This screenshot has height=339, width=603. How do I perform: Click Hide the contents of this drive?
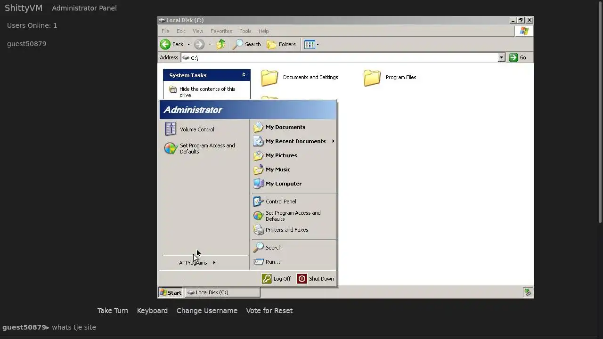[x=202, y=92]
